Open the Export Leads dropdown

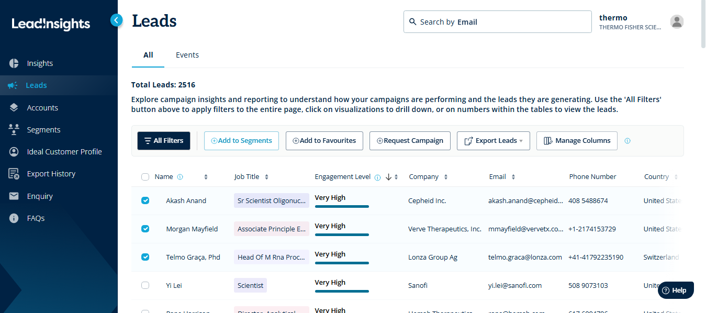click(x=494, y=141)
